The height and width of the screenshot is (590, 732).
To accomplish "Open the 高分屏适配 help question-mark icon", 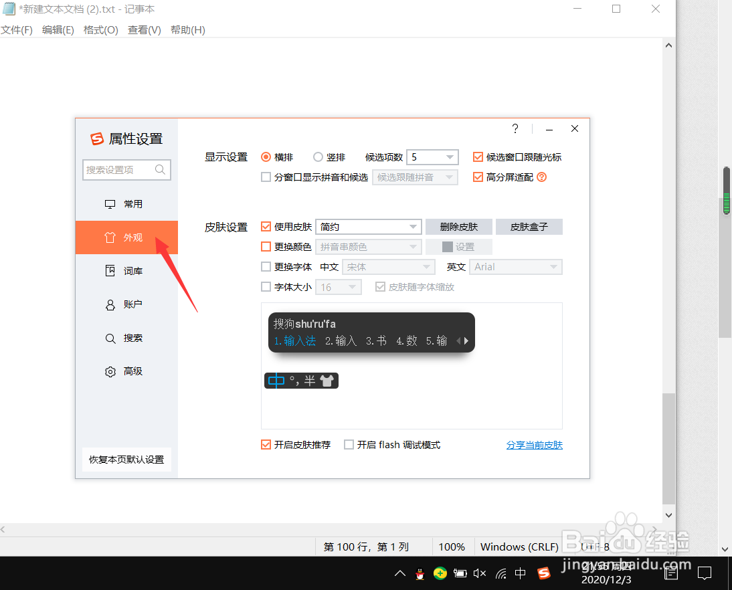I will [541, 177].
